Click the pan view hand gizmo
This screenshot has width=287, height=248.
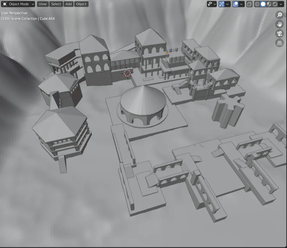click(279, 24)
